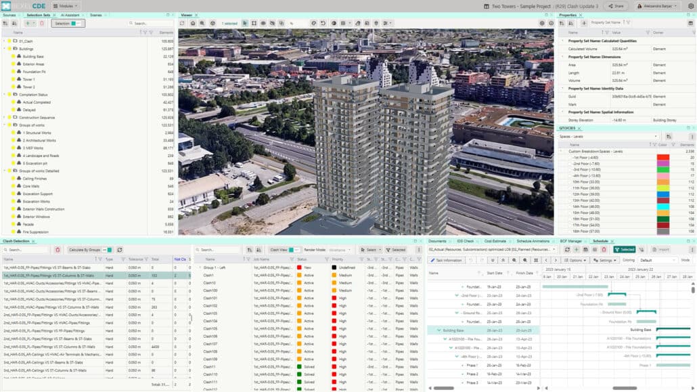Click the hide elements eye-slash icon

click(272, 23)
